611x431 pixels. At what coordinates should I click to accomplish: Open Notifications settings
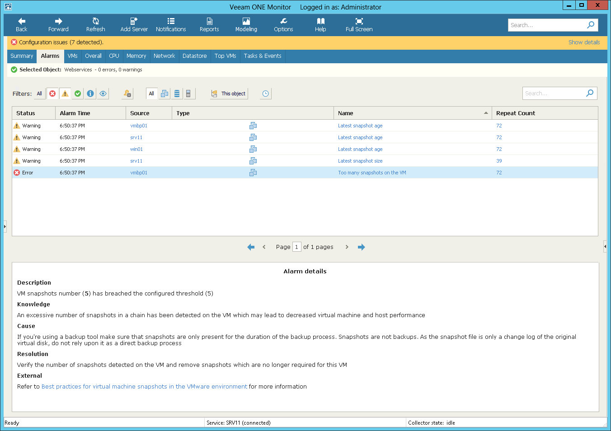(171, 25)
